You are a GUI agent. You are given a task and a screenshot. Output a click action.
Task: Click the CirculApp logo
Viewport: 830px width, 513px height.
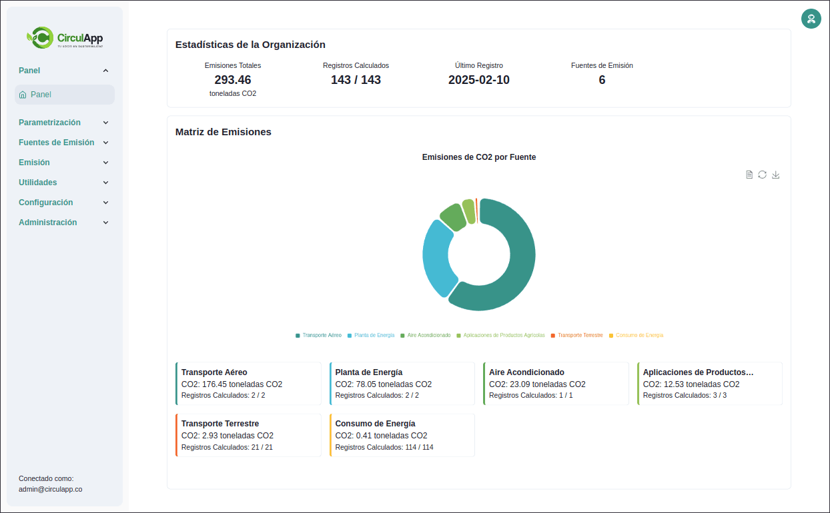coord(65,38)
